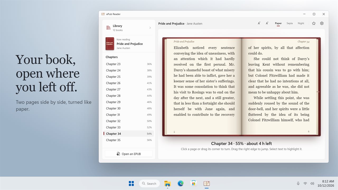This screenshot has width=338, height=190.
Task: Decrease font size with smaller A icon
Action: click(259, 23)
